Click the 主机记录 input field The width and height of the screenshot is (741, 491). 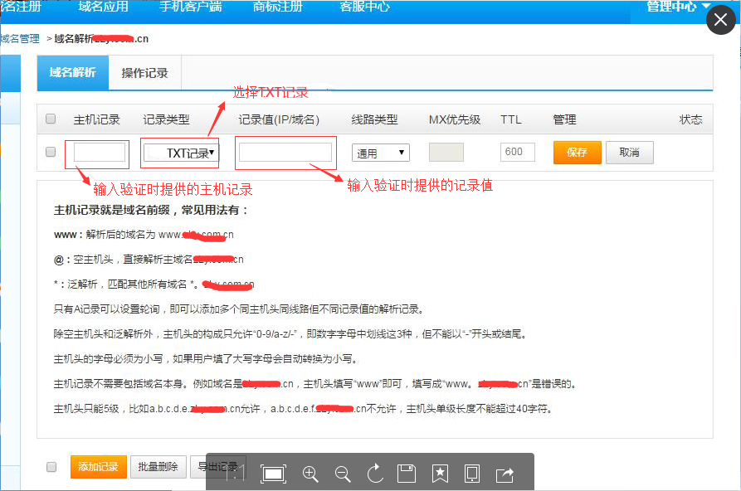point(97,152)
